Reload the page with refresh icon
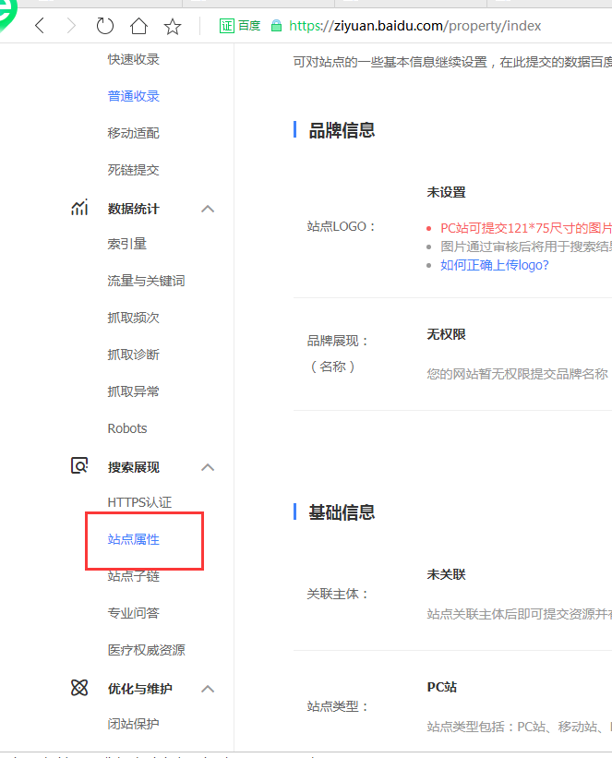Viewport: 612px width, 758px height. [x=104, y=26]
